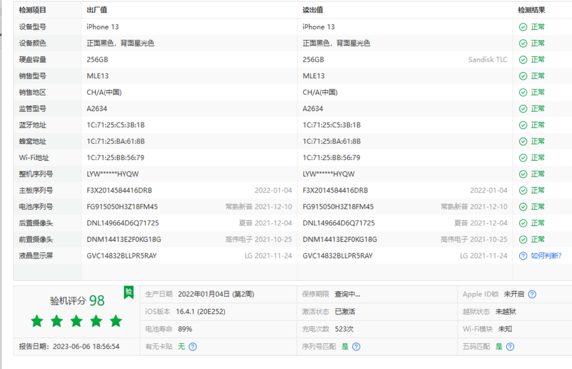Select the 液晶显示屏 row label
This screenshot has width=572, height=369.
[x=36, y=255]
